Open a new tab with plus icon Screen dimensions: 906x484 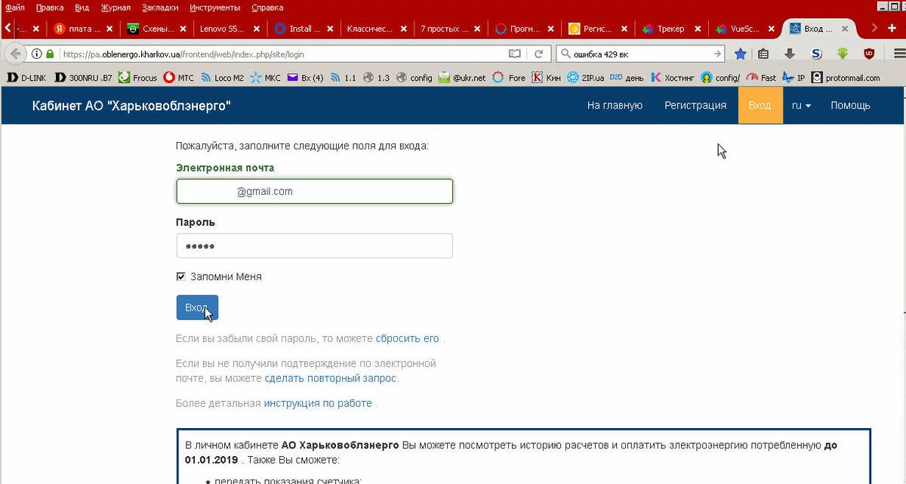pyautogui.click(x=893, y=28)
